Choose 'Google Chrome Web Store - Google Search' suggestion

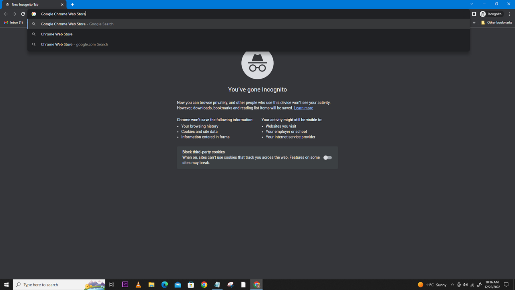click(249, 24)
